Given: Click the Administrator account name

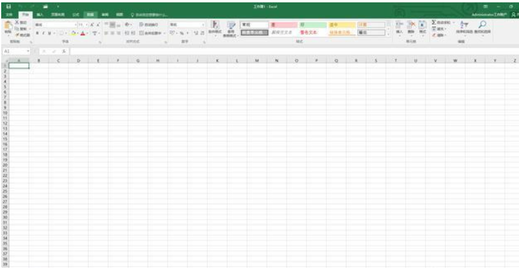Looking at the screenshot, I should coord(489,15).
